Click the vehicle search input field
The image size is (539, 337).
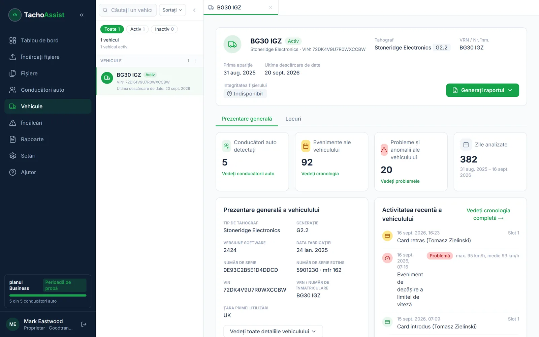point(128,10)
